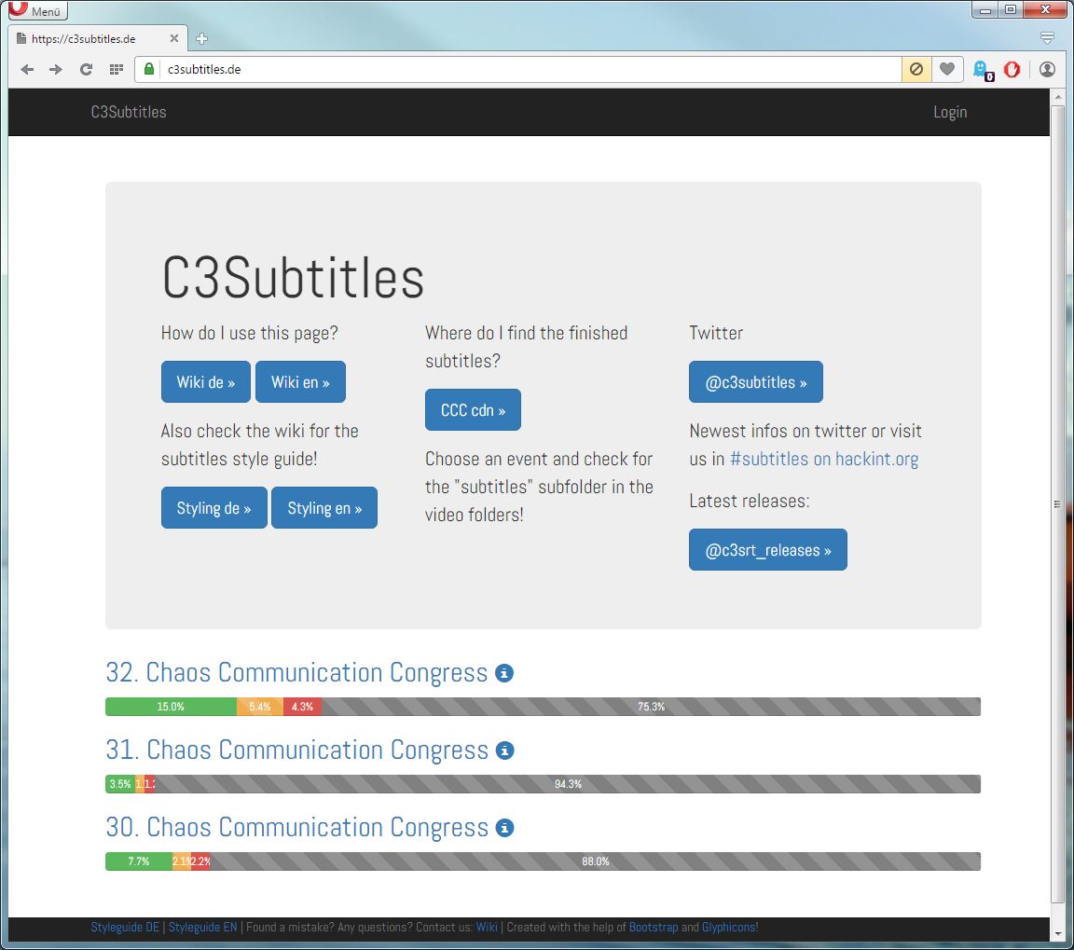Bookmark page with the heart icon

946,69
